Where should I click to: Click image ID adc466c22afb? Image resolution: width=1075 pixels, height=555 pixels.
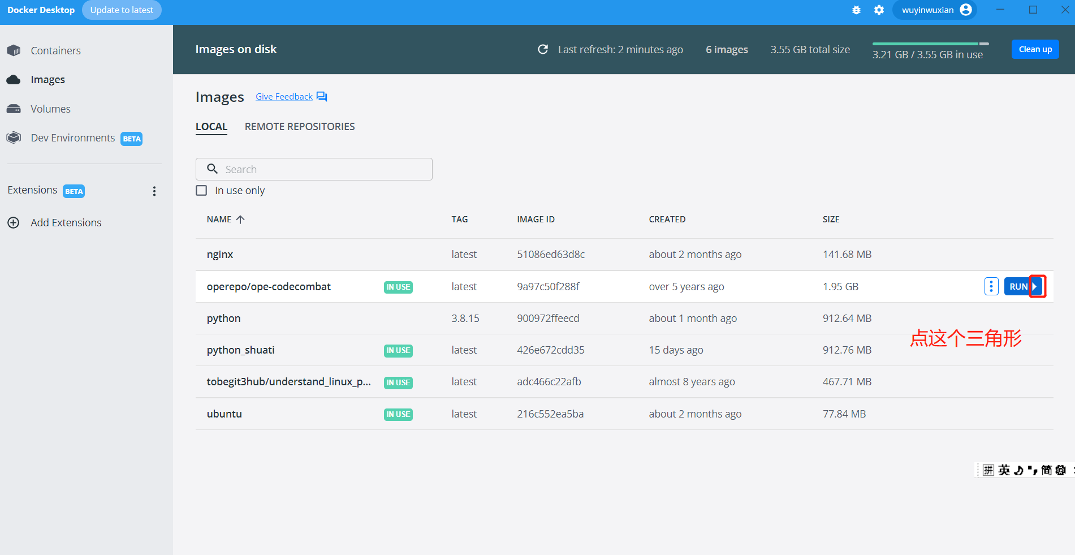(x=549, y=382)
